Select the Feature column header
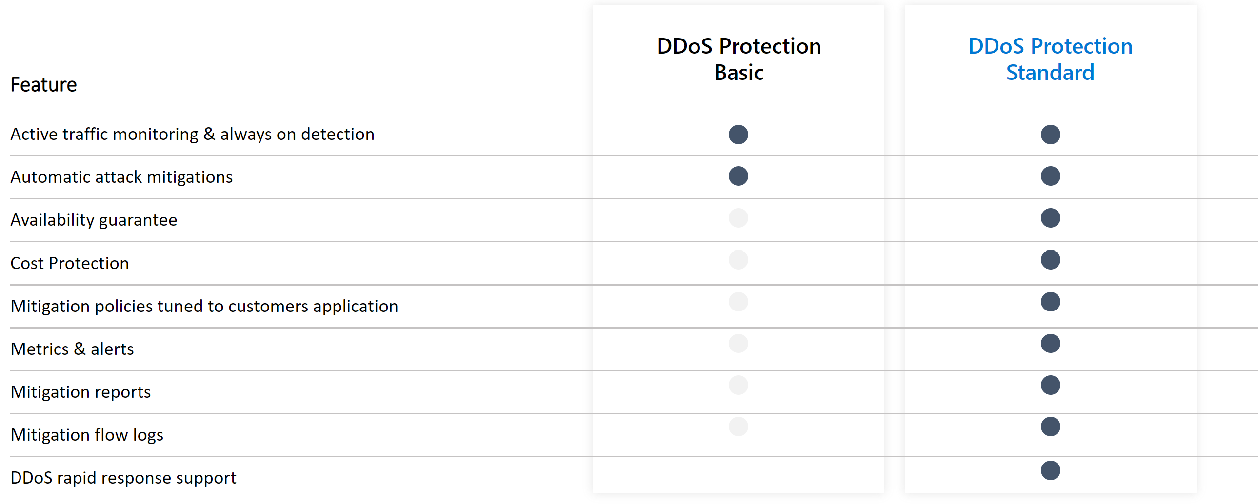This screenshot has height=504, width=1258. tap(43, 85)
